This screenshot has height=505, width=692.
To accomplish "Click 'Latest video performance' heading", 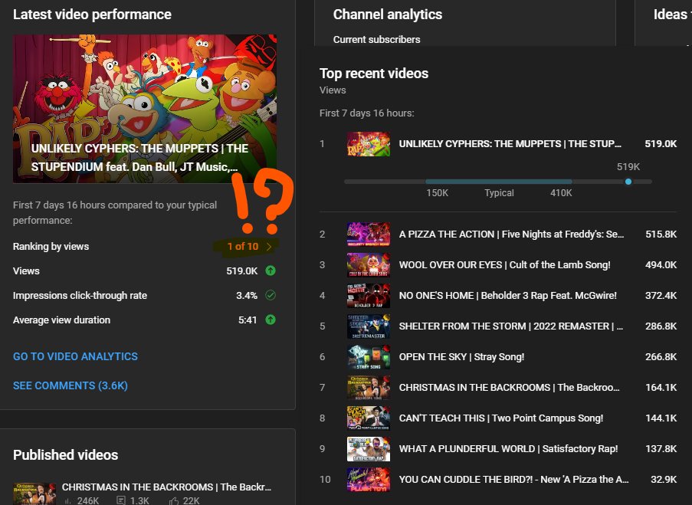I will (92, 15).
